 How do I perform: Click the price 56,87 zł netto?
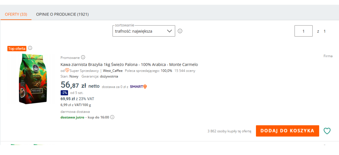pos(80,85)
